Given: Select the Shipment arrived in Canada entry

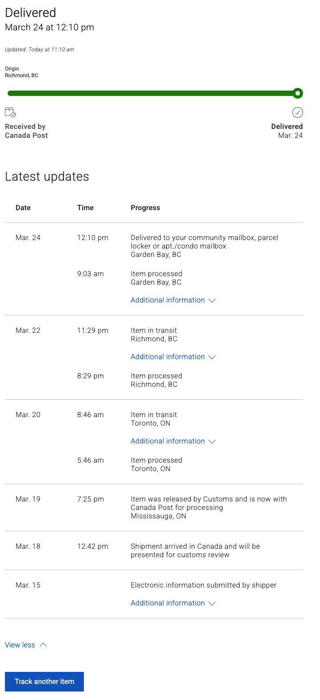Looking at the screenshot, I should pos(195,551).
